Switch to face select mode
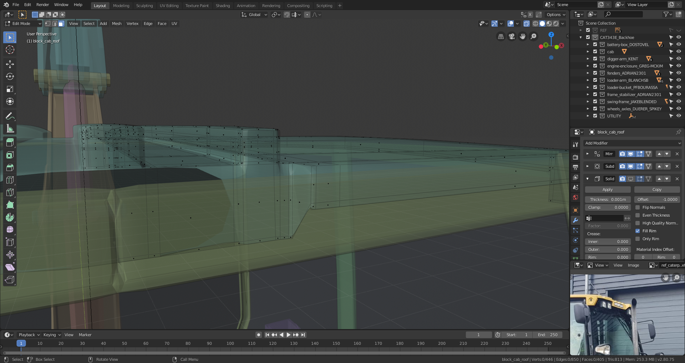This screenshot has height=363, width=685. pyautogui.click(x=61, y=24)
